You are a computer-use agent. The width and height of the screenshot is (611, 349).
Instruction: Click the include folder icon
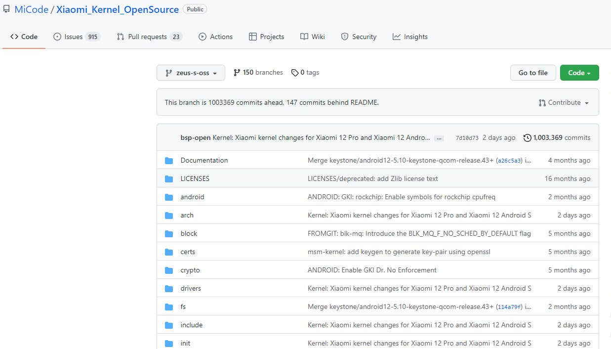[169, 325]
